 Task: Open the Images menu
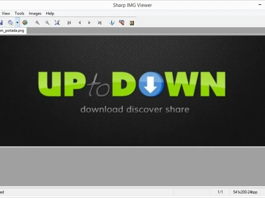click(x=35, y=14)
